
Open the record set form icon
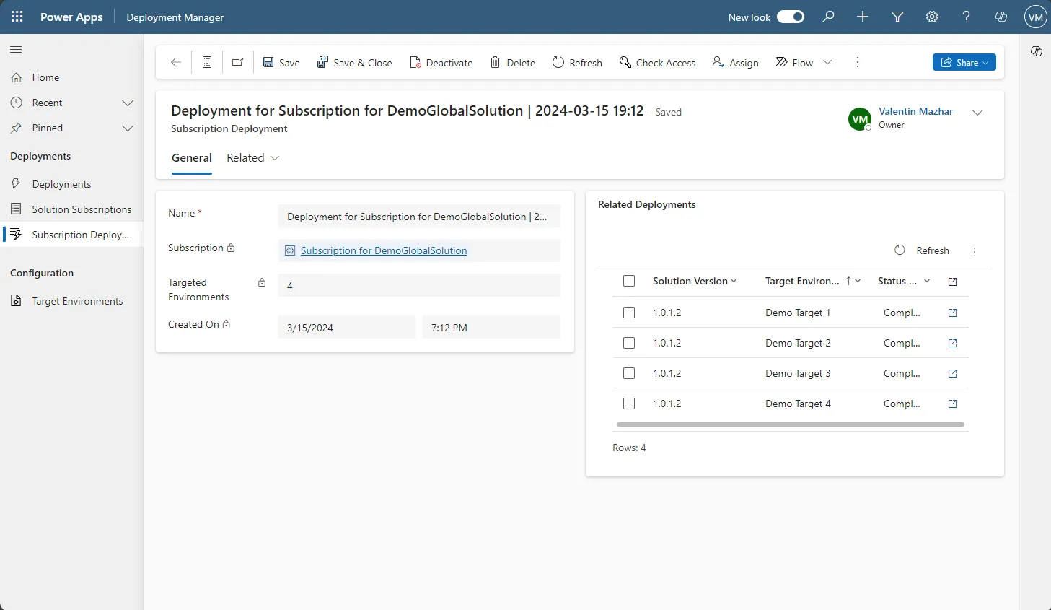(x=207, y=62)
